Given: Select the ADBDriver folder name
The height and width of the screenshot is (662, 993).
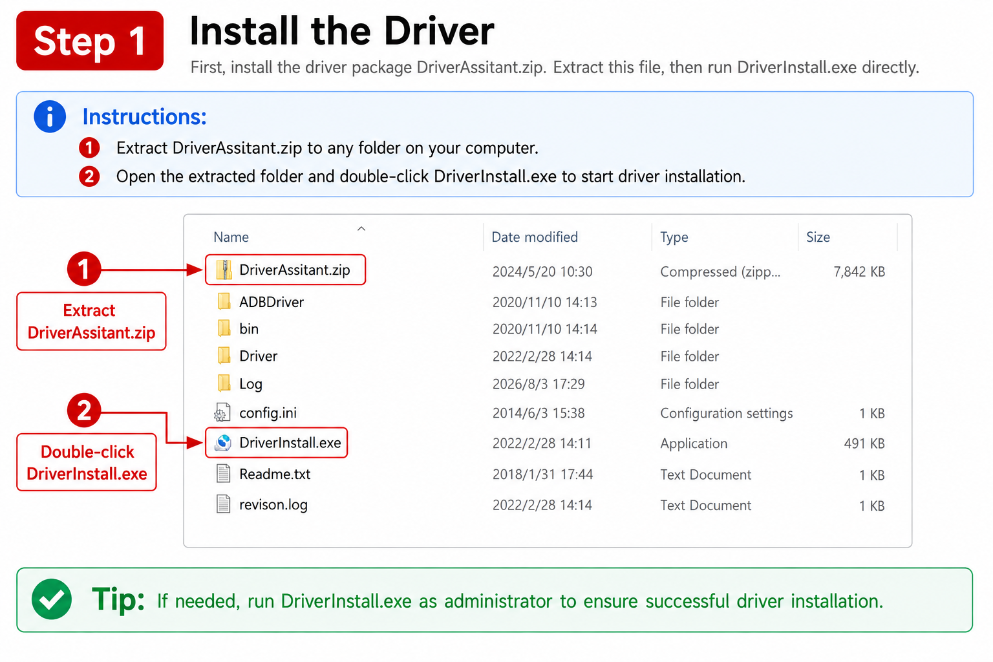Looking at the screenshot, I should tap(272, 302).
